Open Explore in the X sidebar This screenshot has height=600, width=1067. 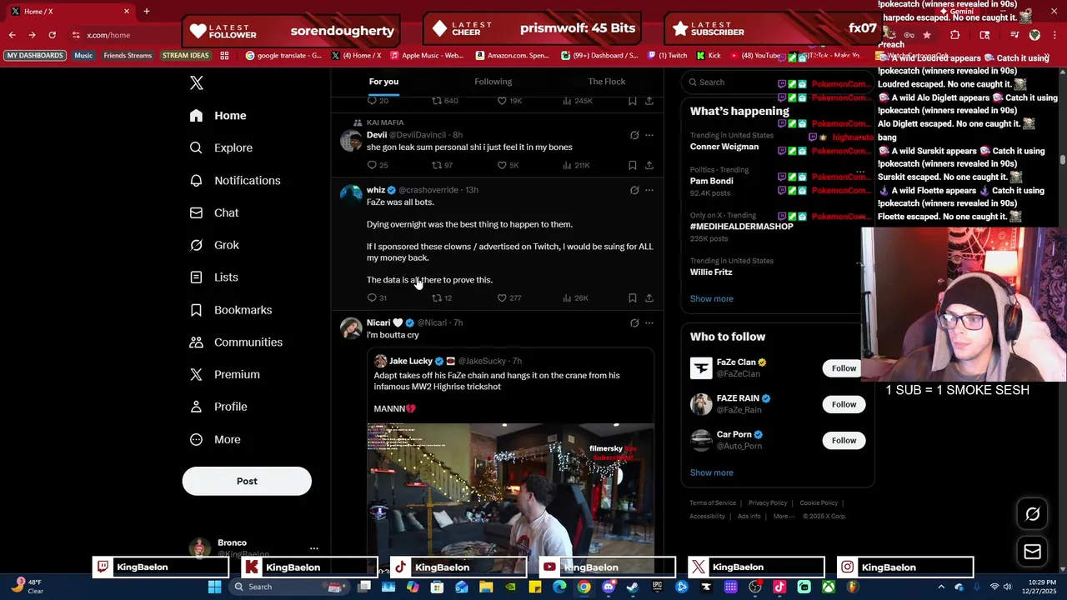click(221, 147)
